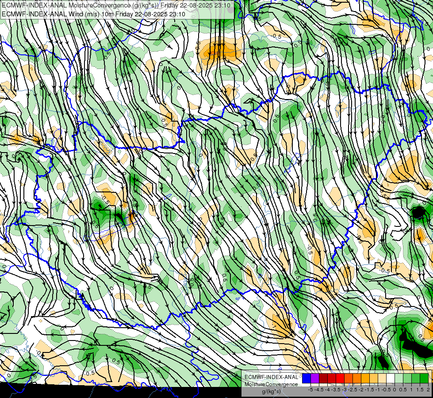Click the '2' tick label at legend end

pos(428,390)
